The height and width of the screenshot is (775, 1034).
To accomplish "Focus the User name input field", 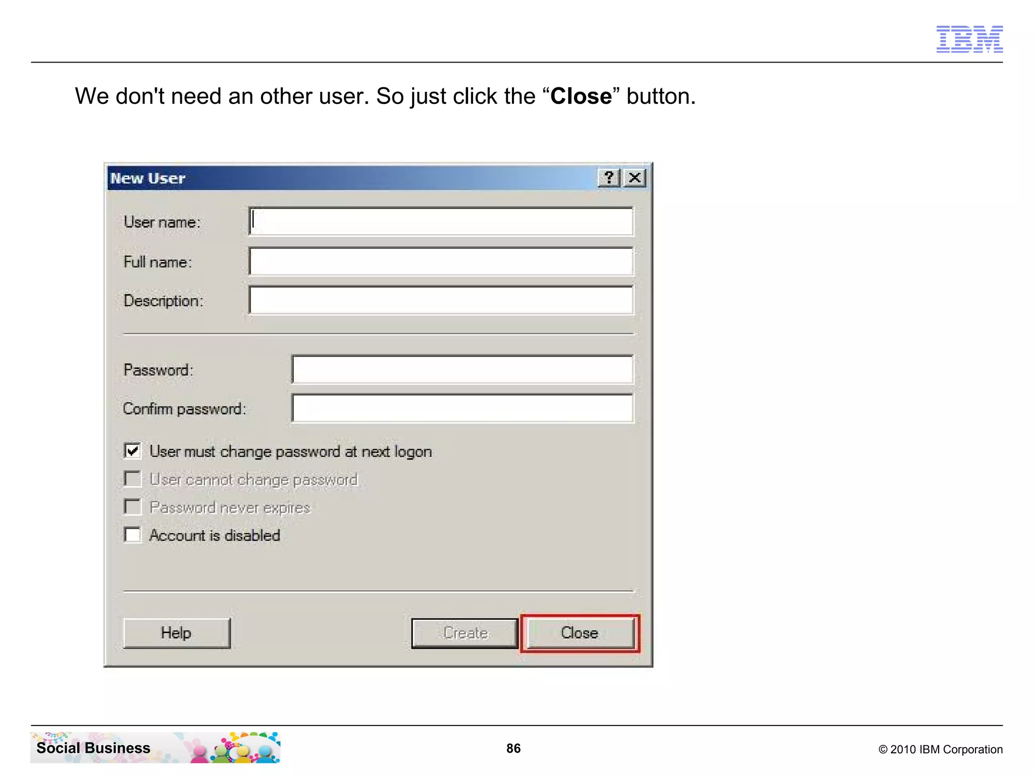I will click(x=441, y=221).
